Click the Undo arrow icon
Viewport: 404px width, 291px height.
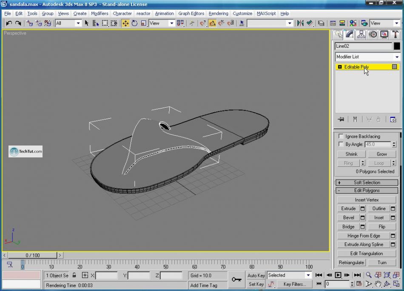9,23
